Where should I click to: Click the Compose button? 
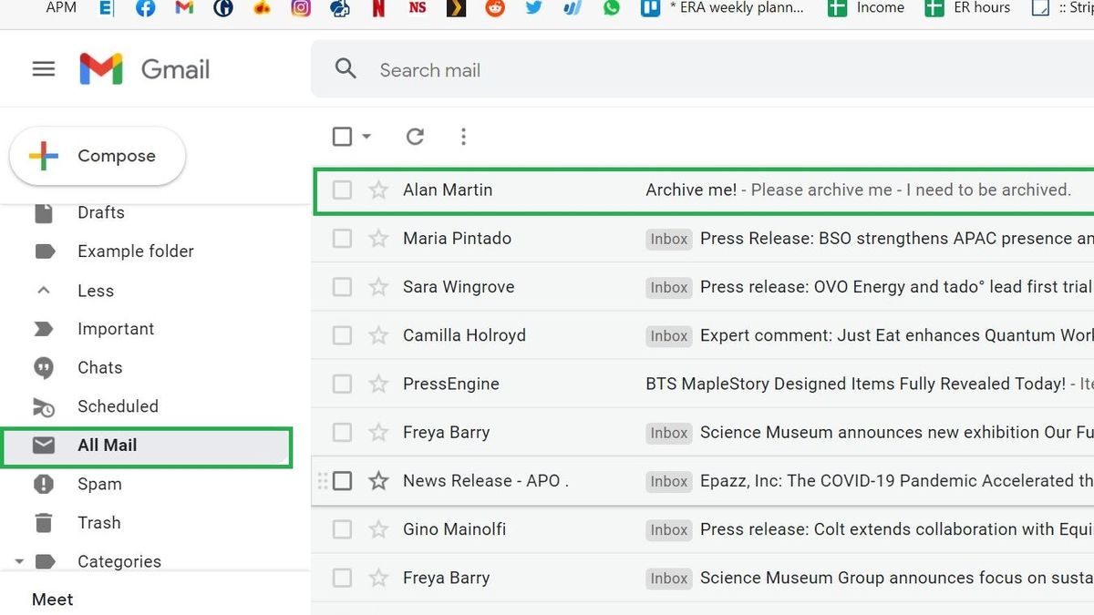[x=98, y=156]
